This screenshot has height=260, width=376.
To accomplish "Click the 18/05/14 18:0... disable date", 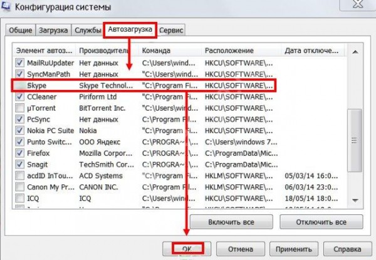I will coord(311,198).
